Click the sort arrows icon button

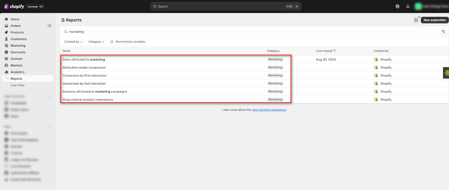tap(444, 31)
